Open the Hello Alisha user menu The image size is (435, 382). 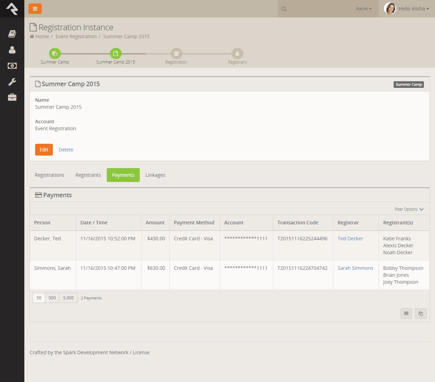[x=406, y=9]
